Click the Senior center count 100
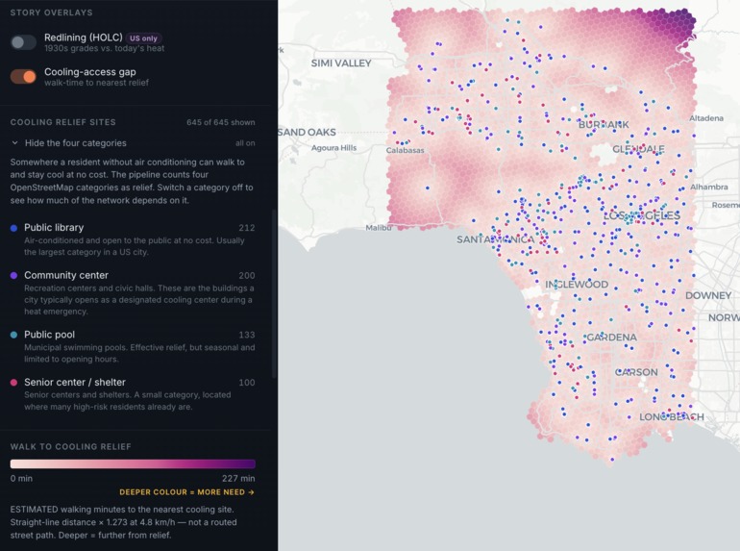 click(247, 383)
